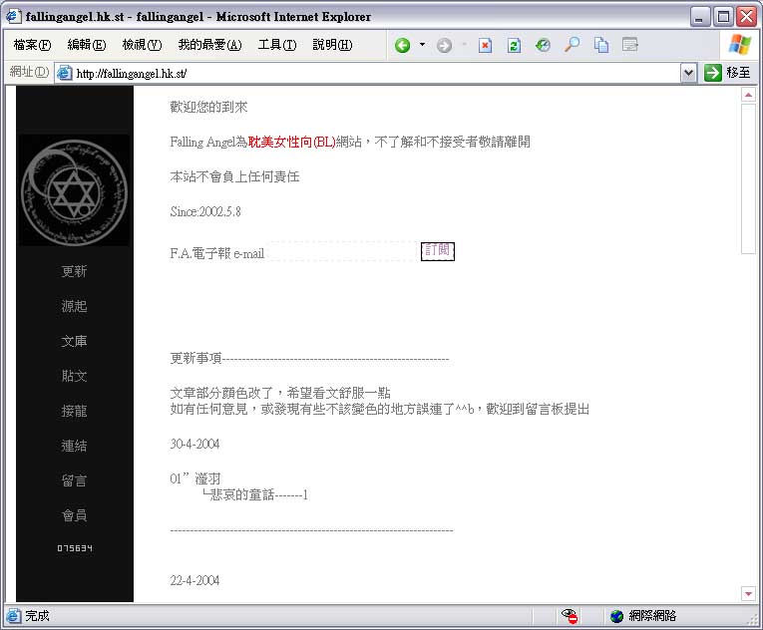Open the 說明(H) menu
This screenshot has width=763, height=630.
tap(332, 45)
